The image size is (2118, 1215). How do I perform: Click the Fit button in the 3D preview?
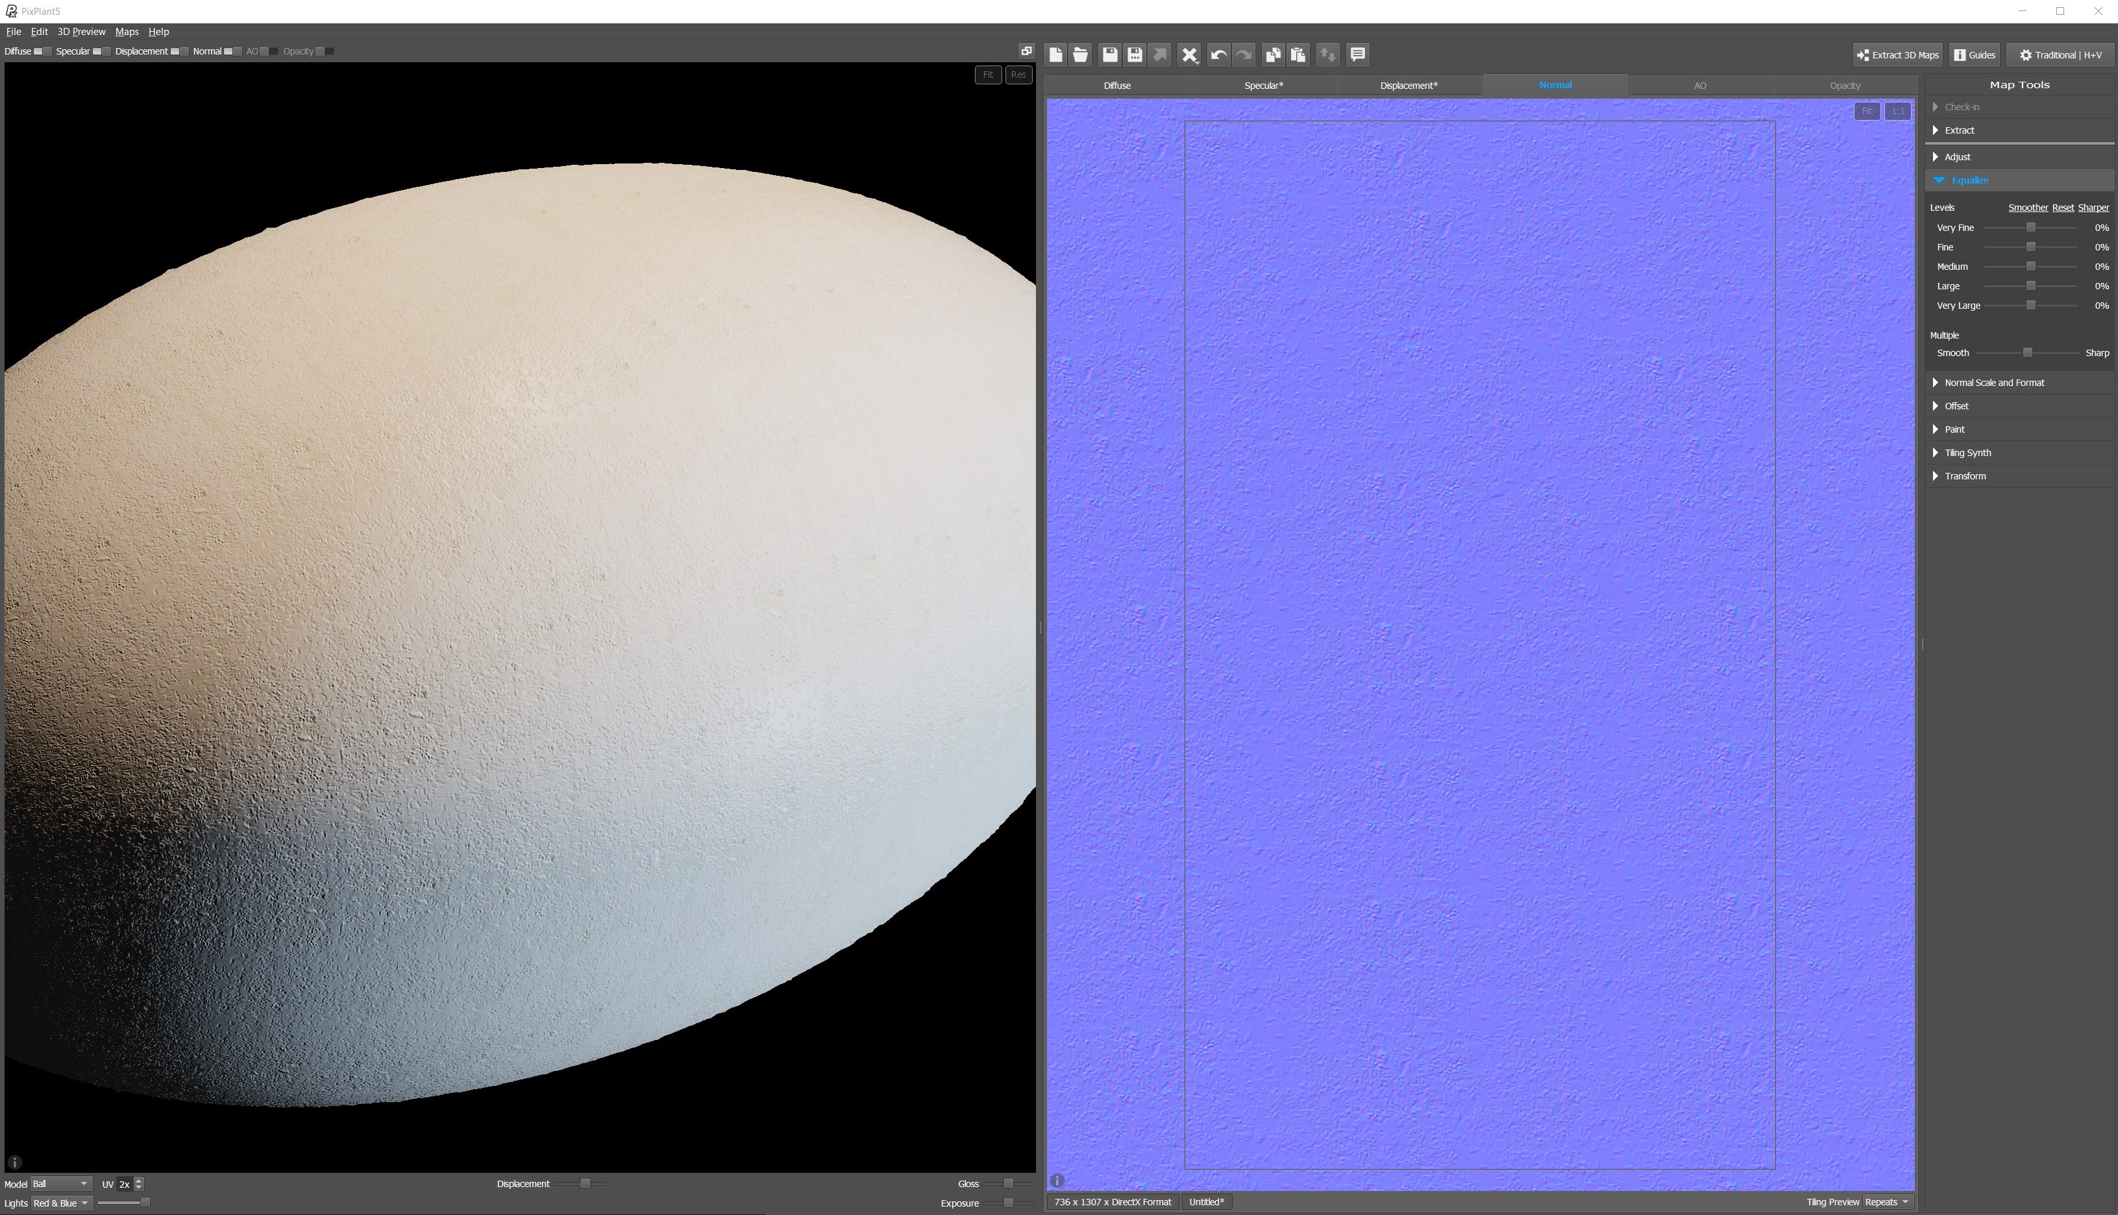[988, 75]
